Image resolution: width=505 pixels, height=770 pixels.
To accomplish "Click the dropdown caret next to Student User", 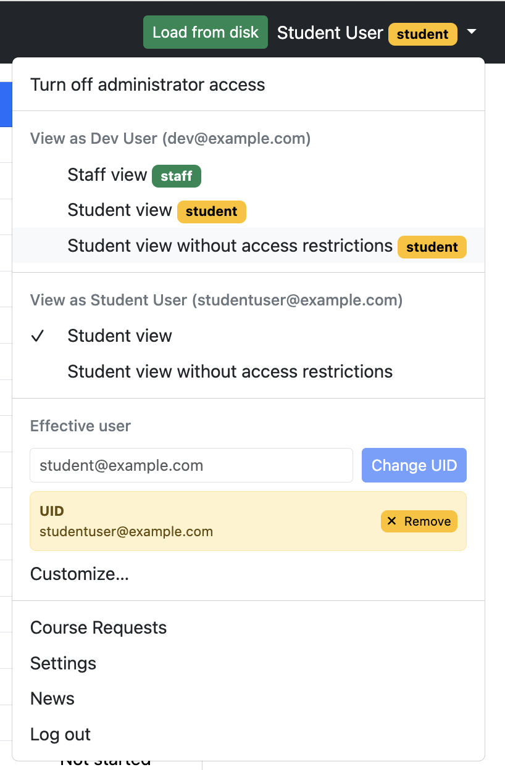I will (x=472, y=31).
